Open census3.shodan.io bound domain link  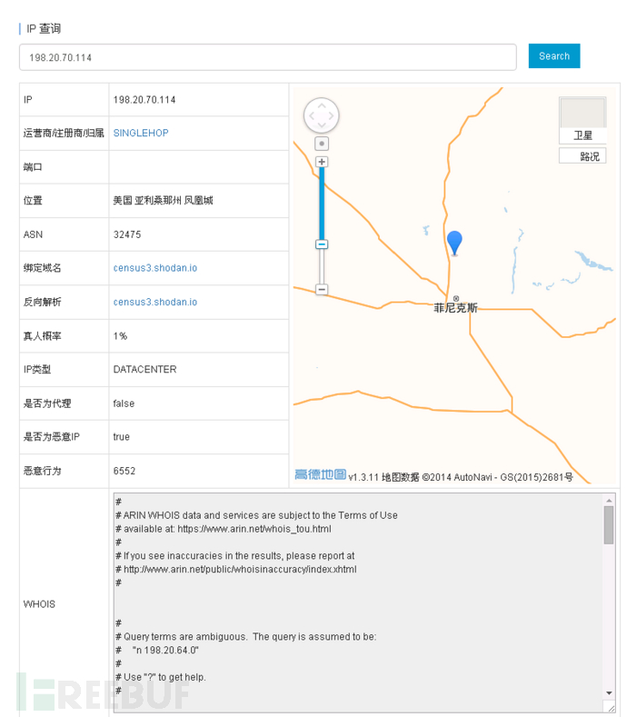155,268
